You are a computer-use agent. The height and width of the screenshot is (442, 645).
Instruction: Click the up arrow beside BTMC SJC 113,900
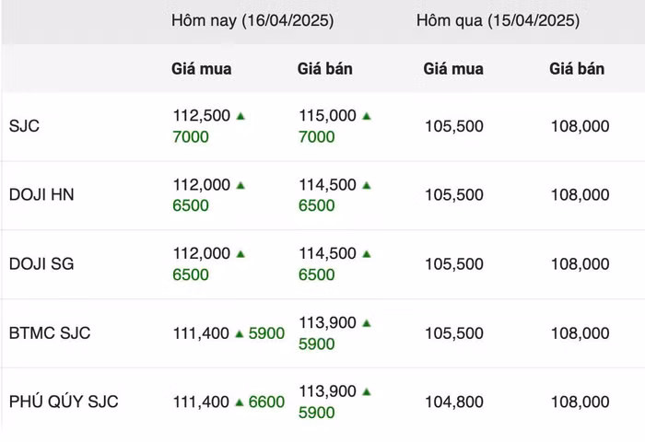click(x=367, y=323)
